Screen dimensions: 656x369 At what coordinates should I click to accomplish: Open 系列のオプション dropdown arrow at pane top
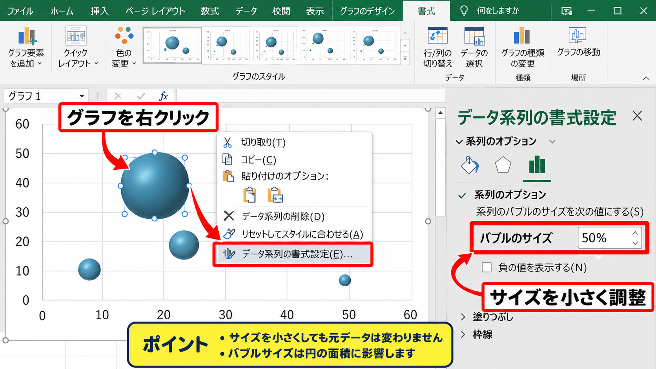[552, 142]
